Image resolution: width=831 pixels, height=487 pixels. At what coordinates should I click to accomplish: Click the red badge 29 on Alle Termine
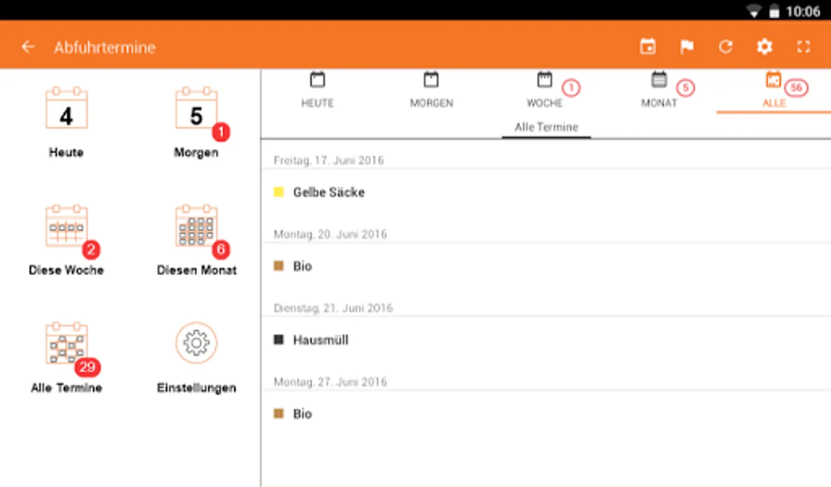(87, 367)
